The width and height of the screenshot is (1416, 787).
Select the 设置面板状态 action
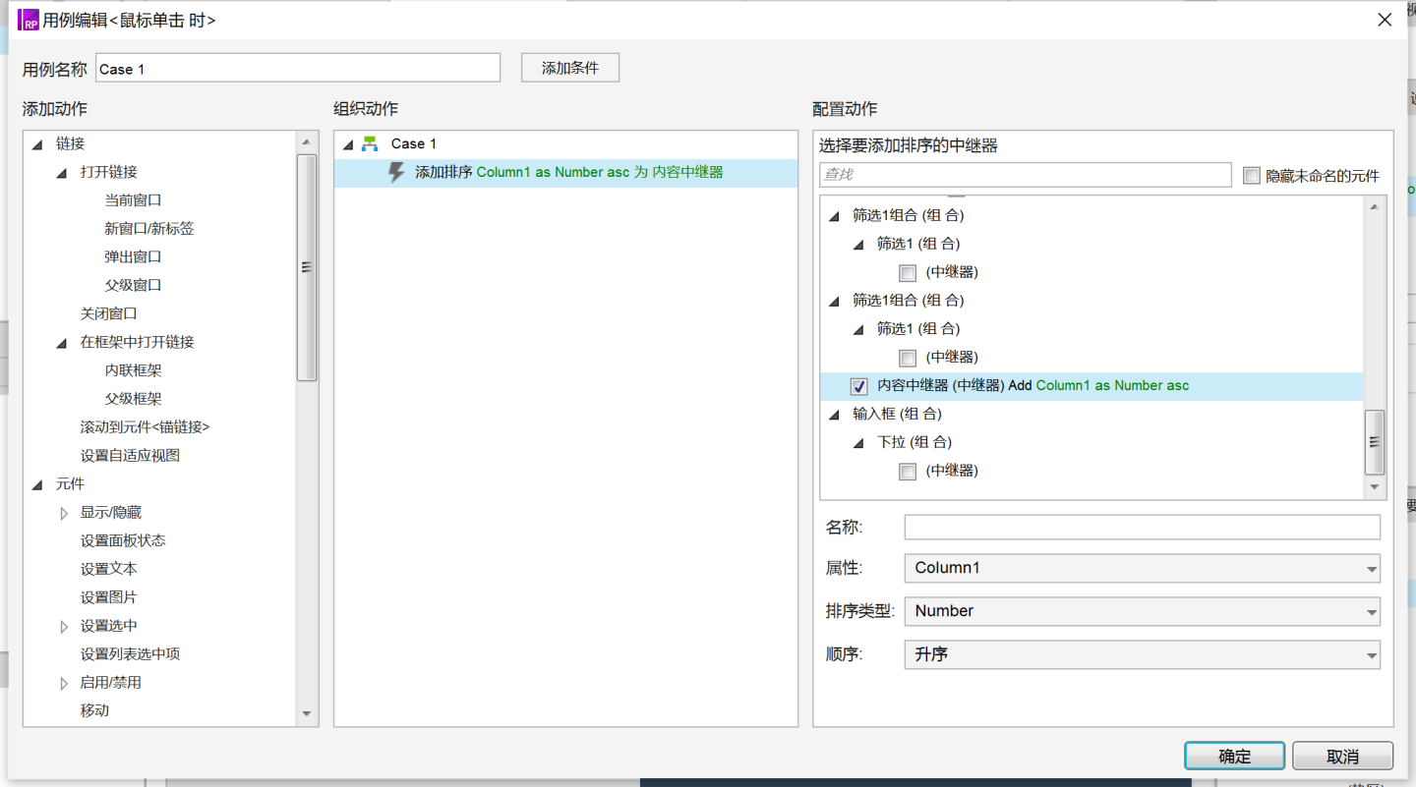123,541
